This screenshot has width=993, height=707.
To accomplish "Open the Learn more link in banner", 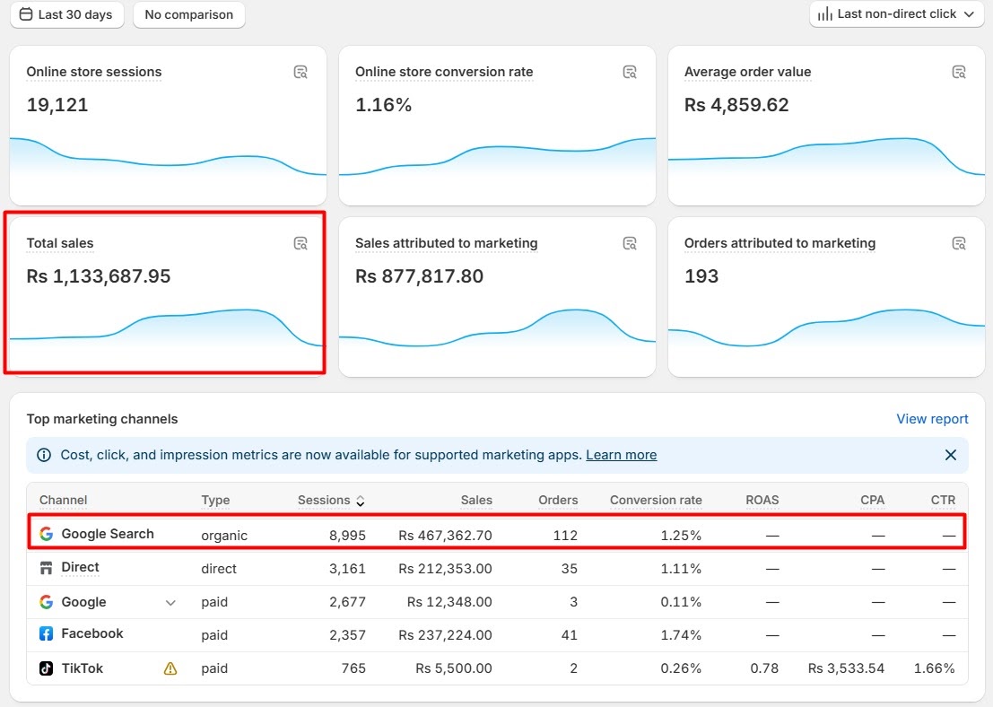I will 621,455.
